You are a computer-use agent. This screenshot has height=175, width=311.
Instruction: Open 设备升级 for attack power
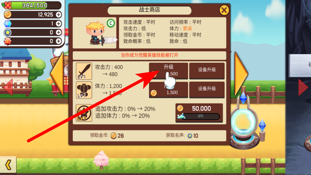(x=207, y=71)
